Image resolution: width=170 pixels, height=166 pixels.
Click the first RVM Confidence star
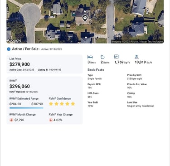pyautogui.click(x=51, y=104)
